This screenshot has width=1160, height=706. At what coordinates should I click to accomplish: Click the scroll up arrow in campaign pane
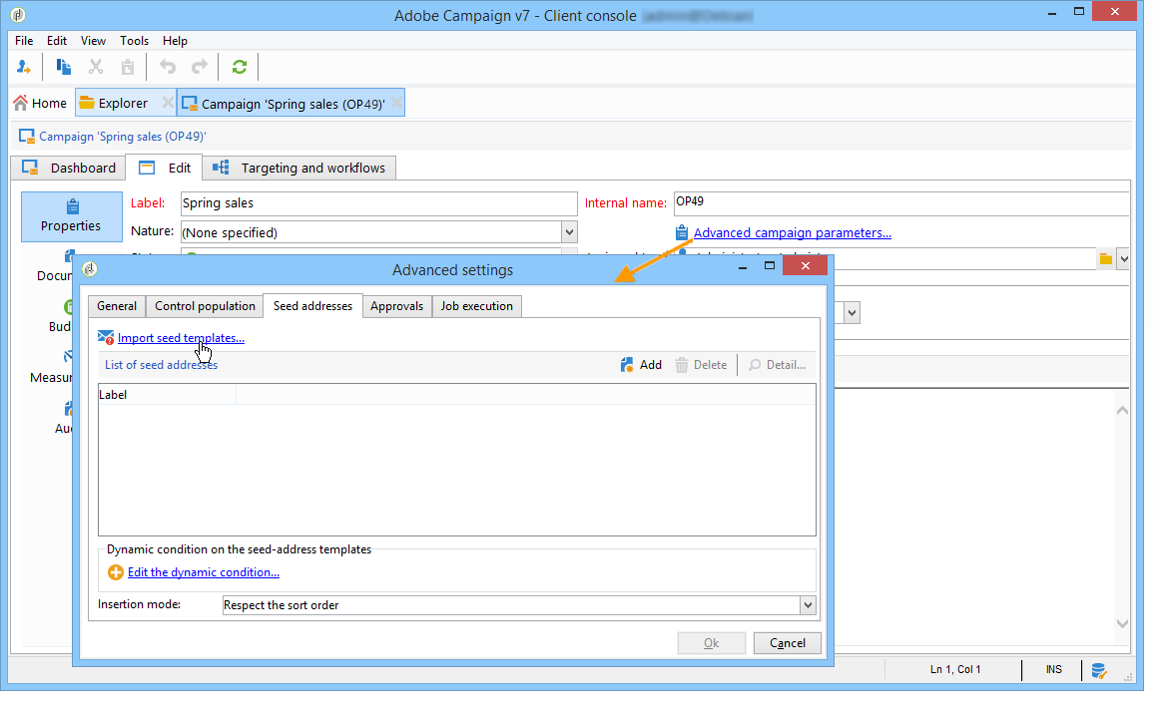(x=1122, y=411)
